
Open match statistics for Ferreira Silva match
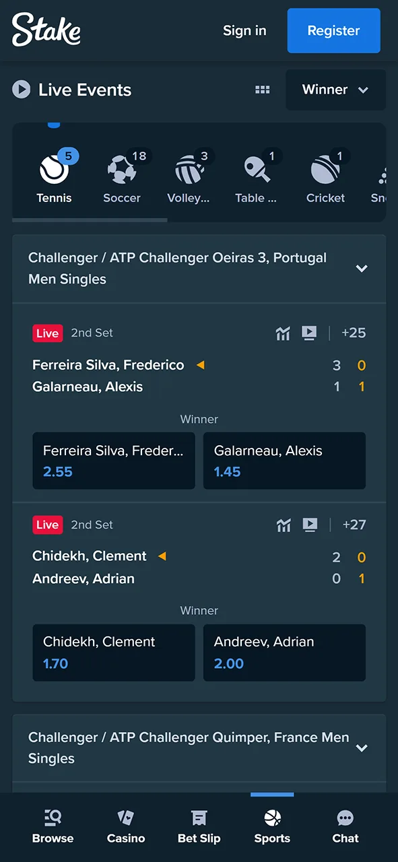(282, 333)
